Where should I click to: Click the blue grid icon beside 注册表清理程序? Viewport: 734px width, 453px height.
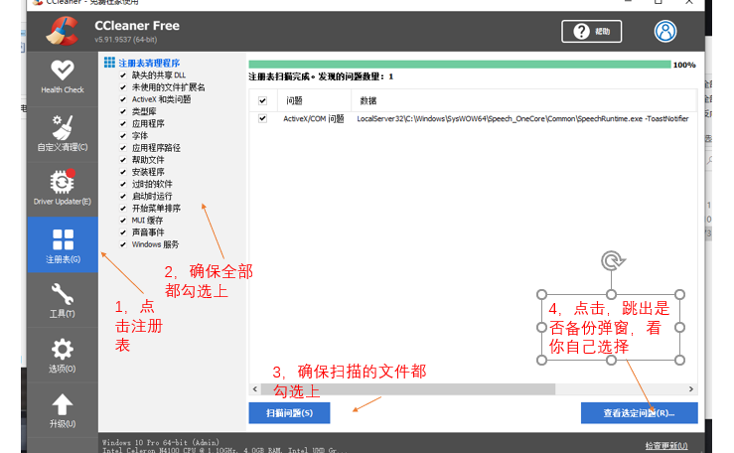(109, 63)
